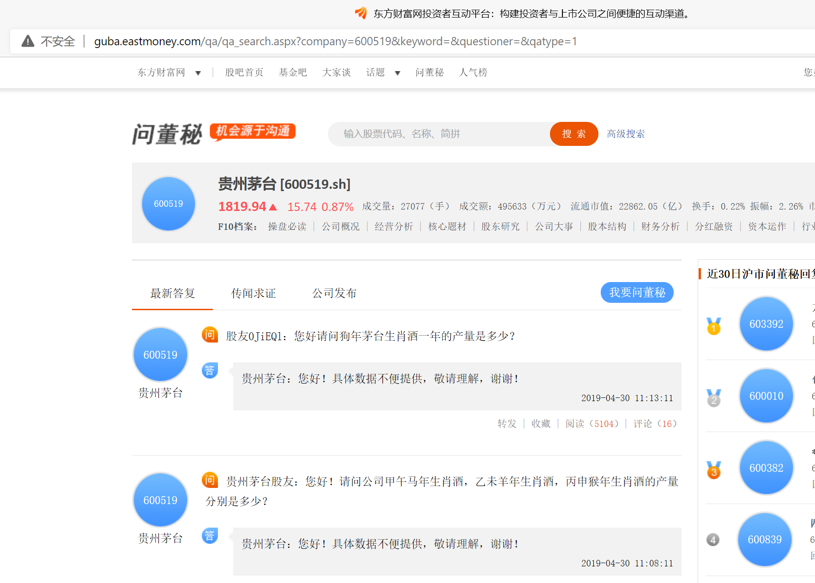The image size is (815, 583).
Task: Open the 600010 ranking circle
Action: 767,396
